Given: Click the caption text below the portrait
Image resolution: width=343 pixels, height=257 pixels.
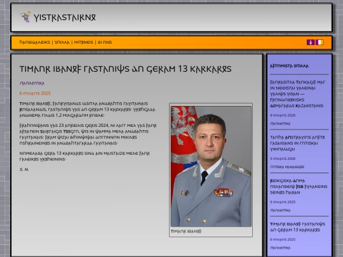Looking at the screenshot, I should pos(186,232).
